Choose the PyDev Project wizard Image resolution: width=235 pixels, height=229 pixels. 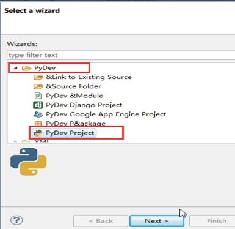tap(70, 133)
